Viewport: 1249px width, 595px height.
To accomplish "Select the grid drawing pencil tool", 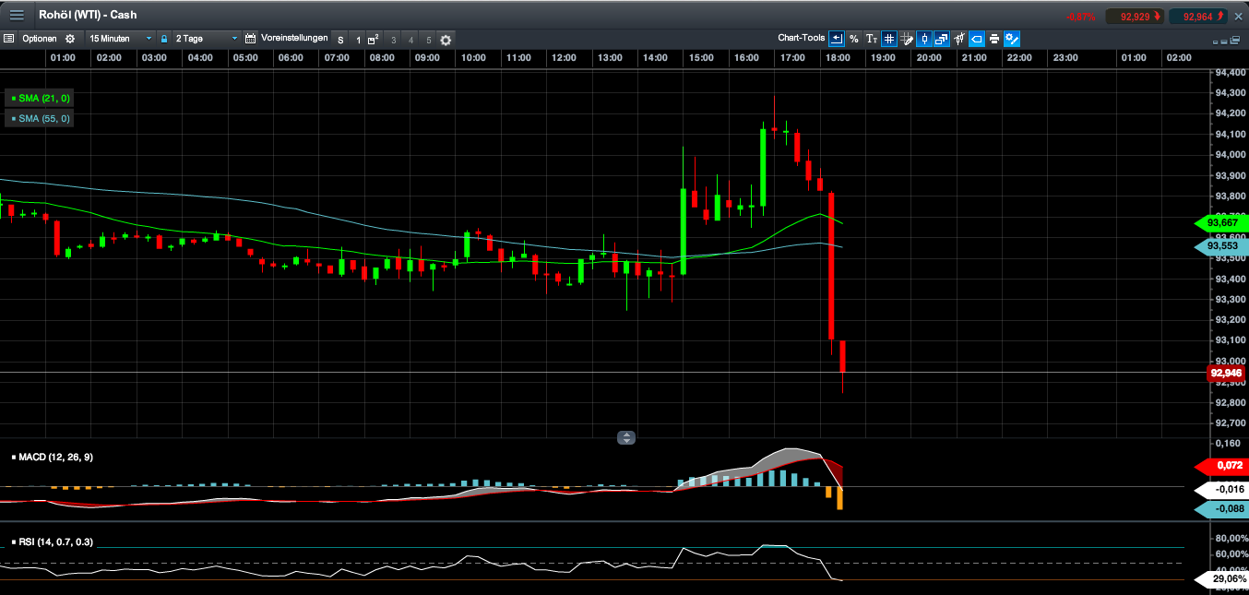I will click(x=907, y=39).
